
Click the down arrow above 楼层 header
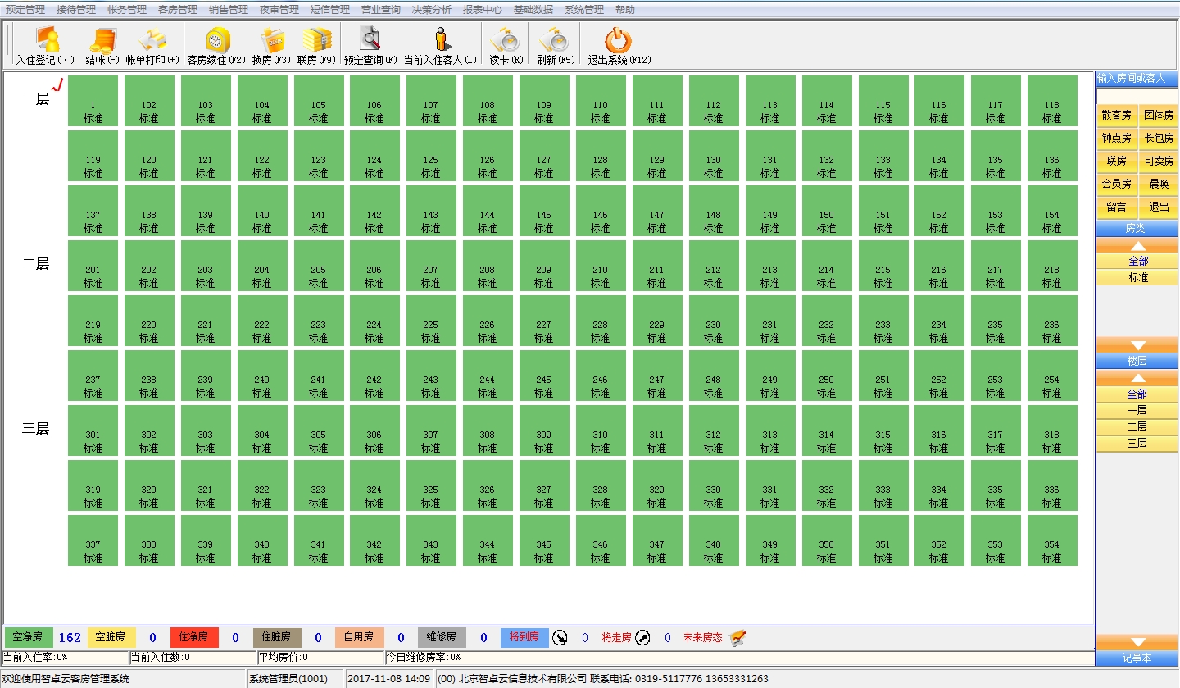[x=1137, y=345]
